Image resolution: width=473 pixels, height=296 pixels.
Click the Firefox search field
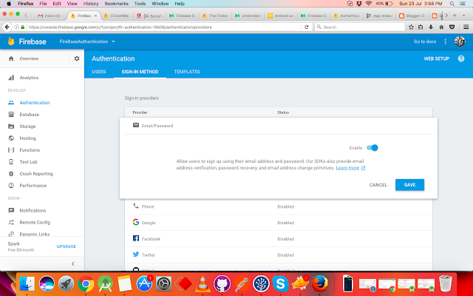(360, 27)
